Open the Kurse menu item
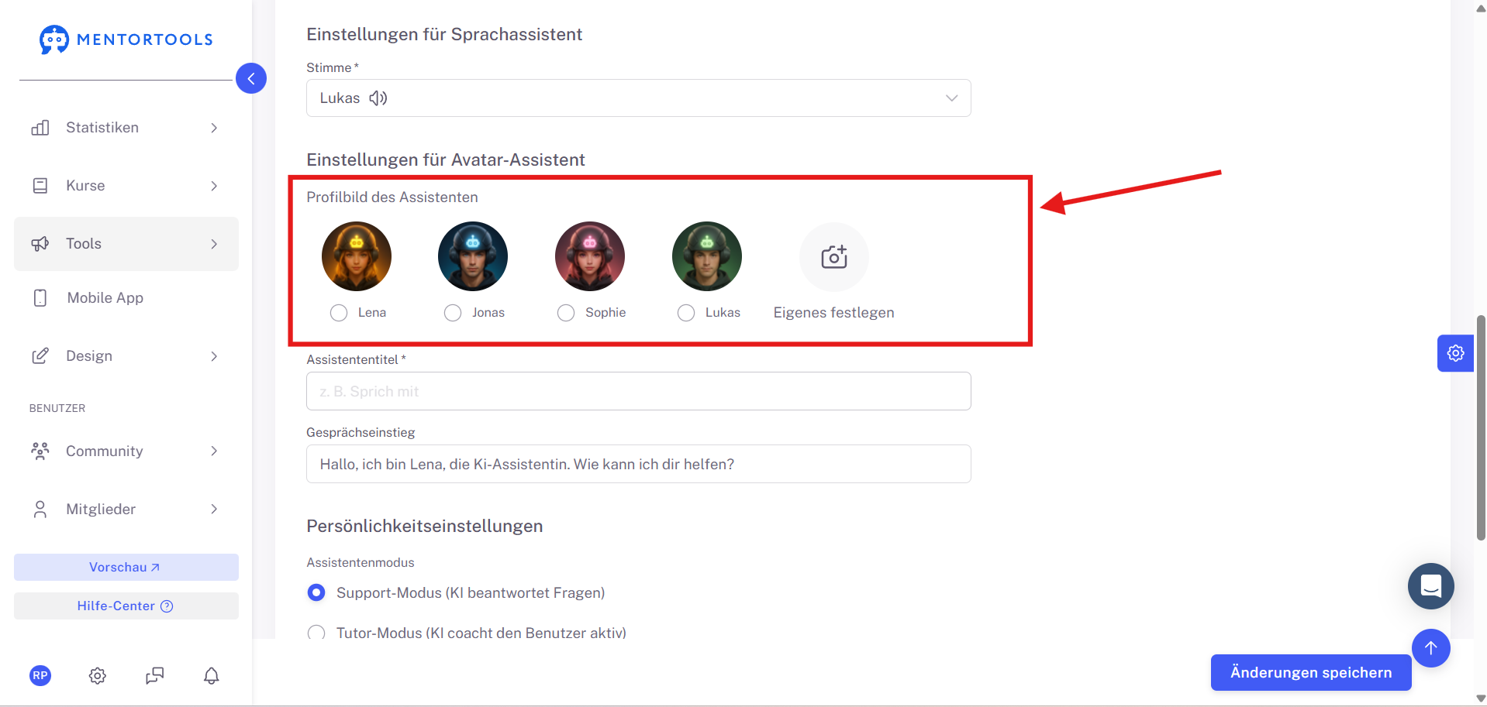Image resolution: width=1487 pixels, height=707 pixels. [x=126, y=186]
